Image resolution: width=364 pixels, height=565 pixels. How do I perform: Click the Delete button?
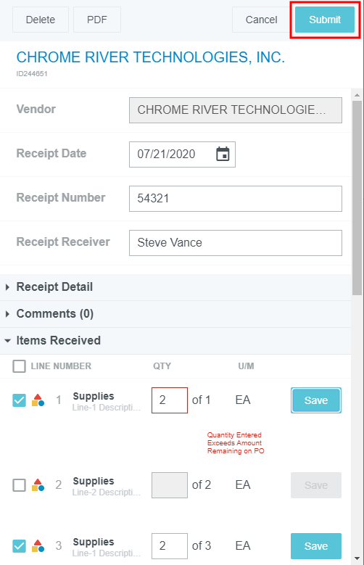41,20
